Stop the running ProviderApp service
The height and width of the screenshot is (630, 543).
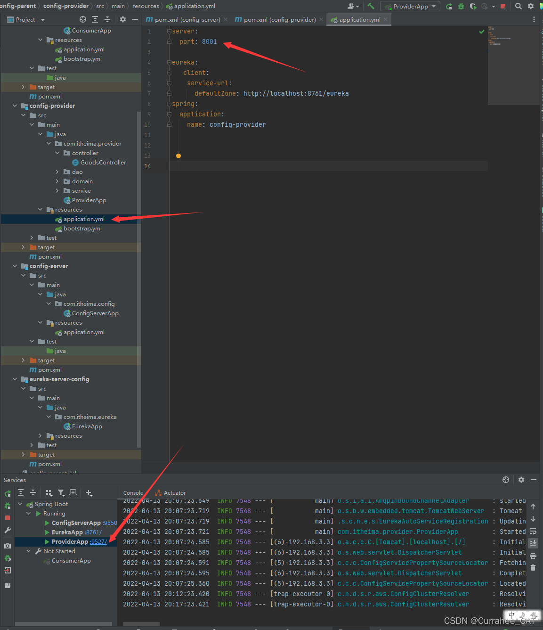[x=8, y=518]
